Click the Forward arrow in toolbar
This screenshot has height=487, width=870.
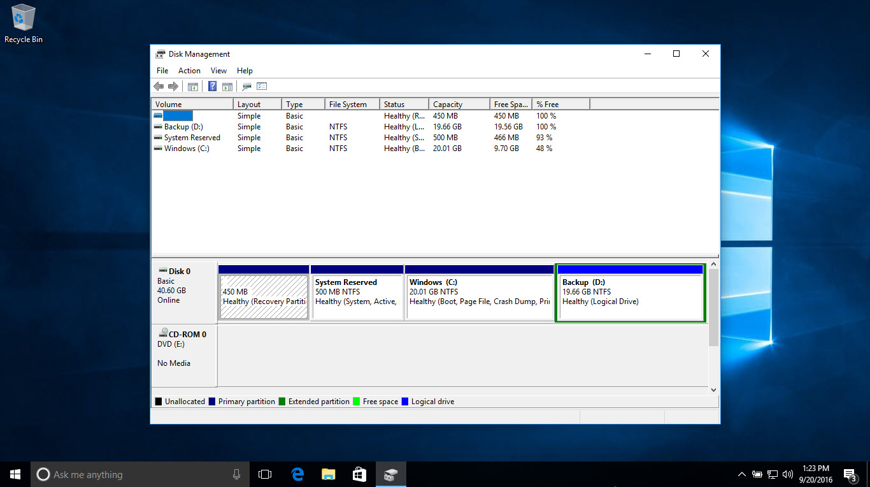click(x=173, y=86)
